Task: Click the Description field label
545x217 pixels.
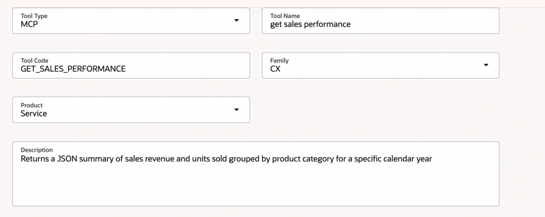Action: click(37, 150)
